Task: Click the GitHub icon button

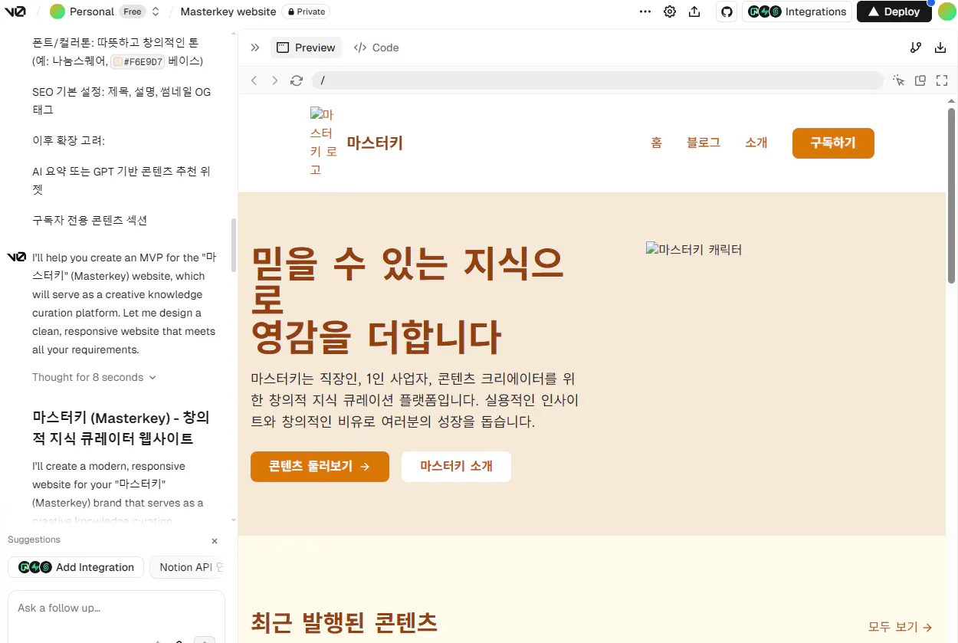Action: tap(727, 11)
